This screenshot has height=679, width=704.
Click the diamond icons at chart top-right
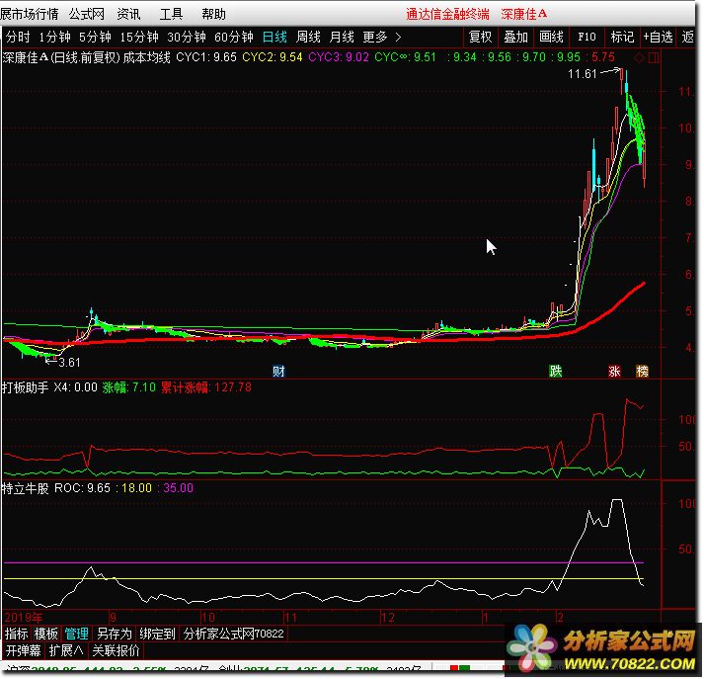tap(647, 58)
